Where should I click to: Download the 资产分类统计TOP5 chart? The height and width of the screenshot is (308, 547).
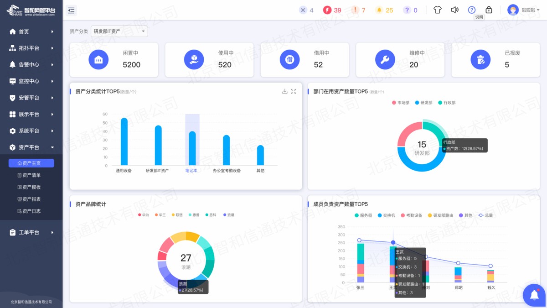click(286, 91)
